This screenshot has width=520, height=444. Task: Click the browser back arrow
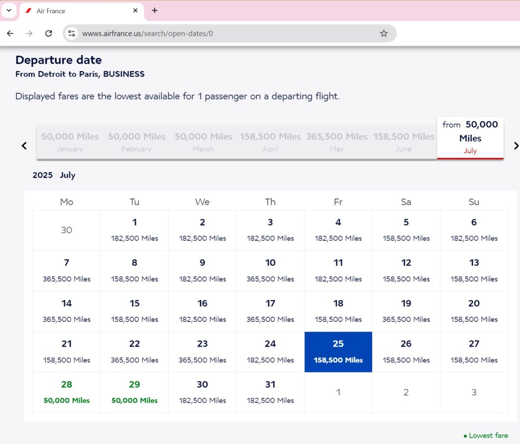tap(10, 33)
